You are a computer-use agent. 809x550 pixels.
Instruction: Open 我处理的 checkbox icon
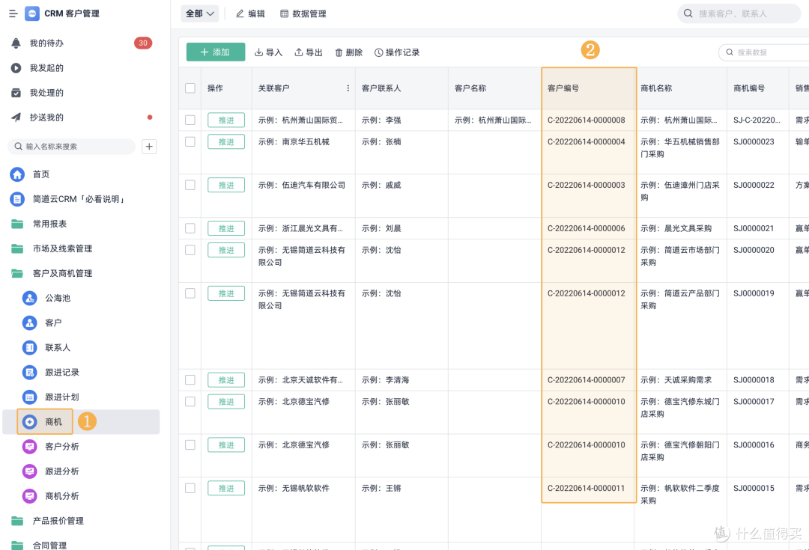pyautogui.click(x=16, y=93)
